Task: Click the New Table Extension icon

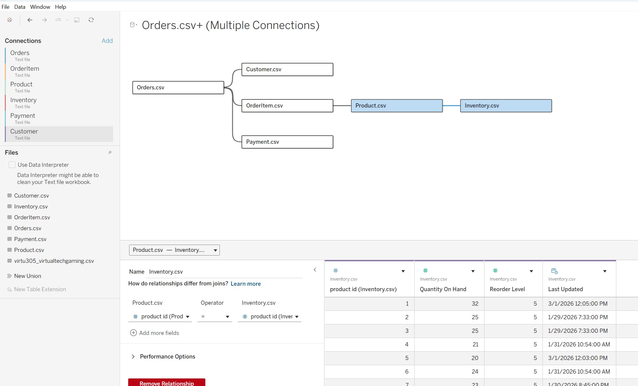Action: click(9, 289)
